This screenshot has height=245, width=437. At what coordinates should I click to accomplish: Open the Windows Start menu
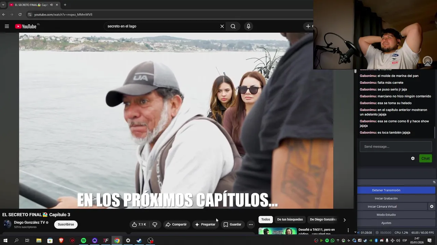click(5, 241)
